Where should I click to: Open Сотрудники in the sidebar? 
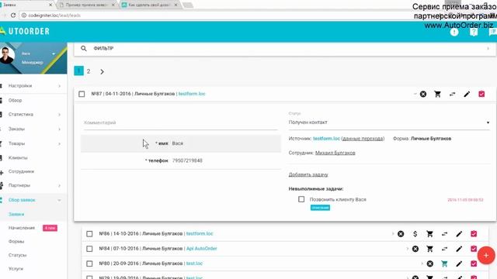[21, 171]
